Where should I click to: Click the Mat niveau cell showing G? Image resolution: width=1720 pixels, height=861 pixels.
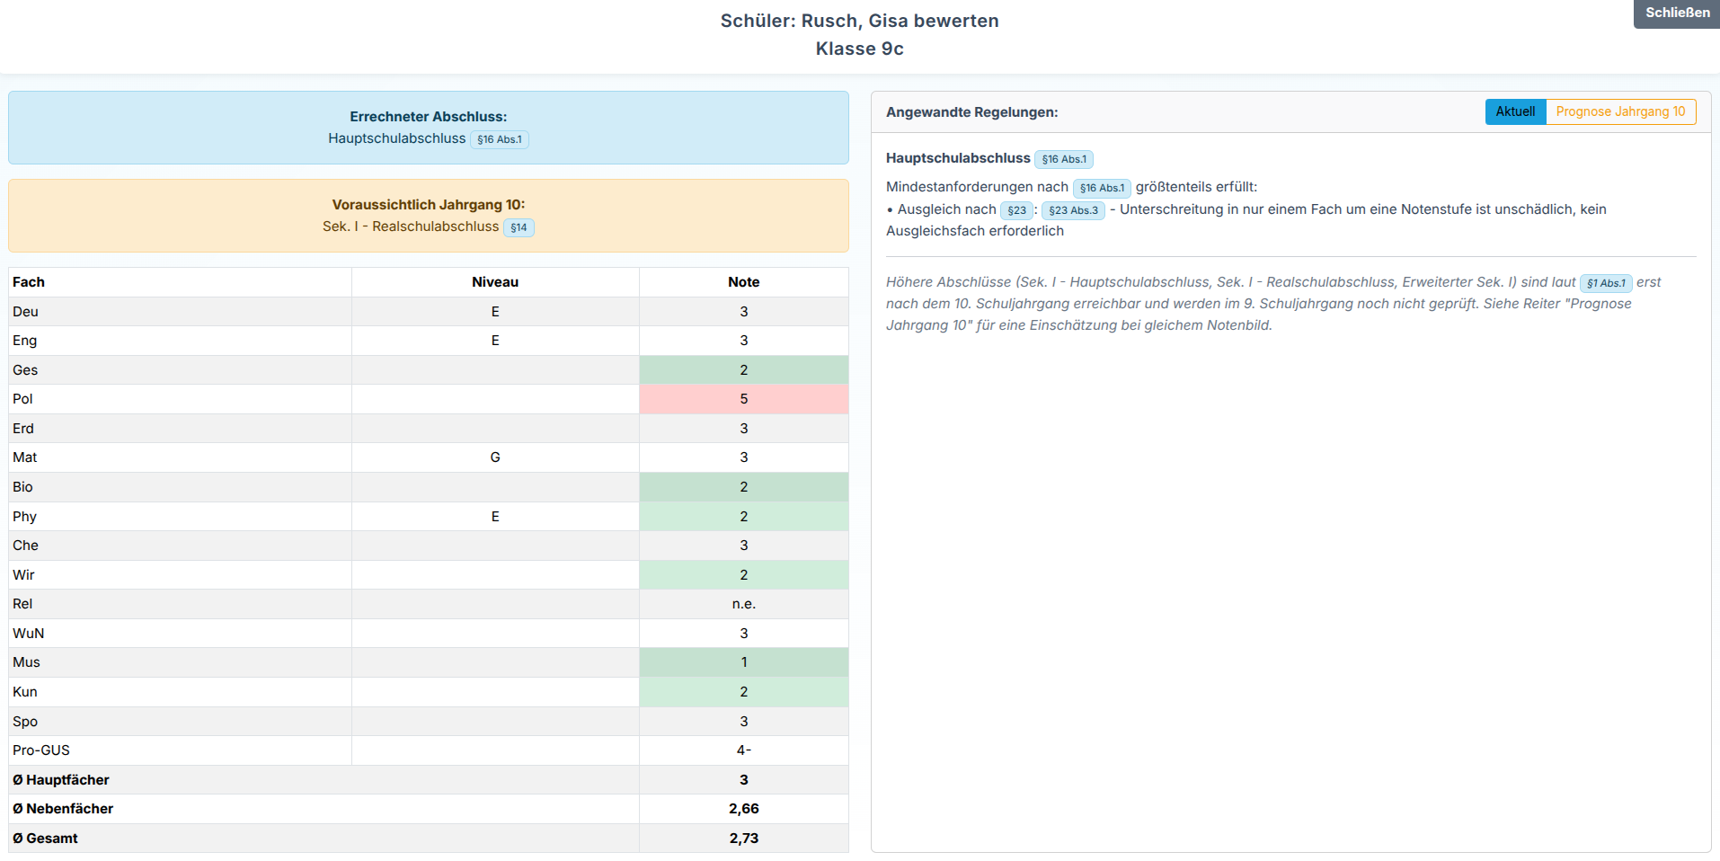495,457
